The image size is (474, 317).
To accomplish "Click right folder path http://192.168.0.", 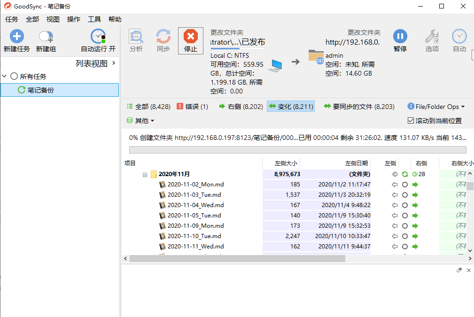I will click(x=352, y=42).
